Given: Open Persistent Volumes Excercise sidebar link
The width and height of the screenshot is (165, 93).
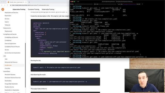Looking at the screenshot, I should pos(13,78).
